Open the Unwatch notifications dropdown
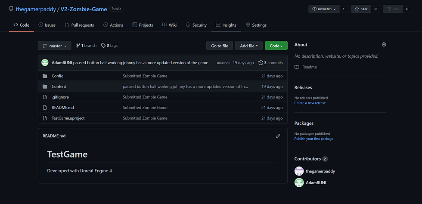 (x=324, y=9)
